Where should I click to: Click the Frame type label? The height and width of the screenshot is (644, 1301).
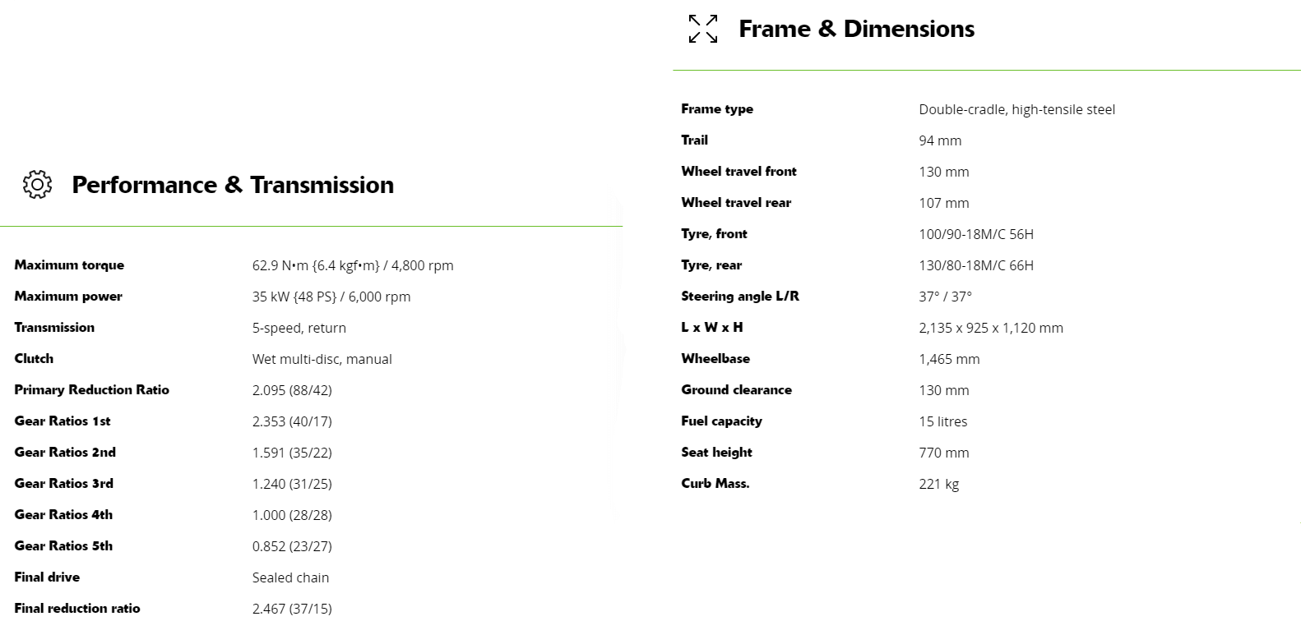(x=717, y=109)
